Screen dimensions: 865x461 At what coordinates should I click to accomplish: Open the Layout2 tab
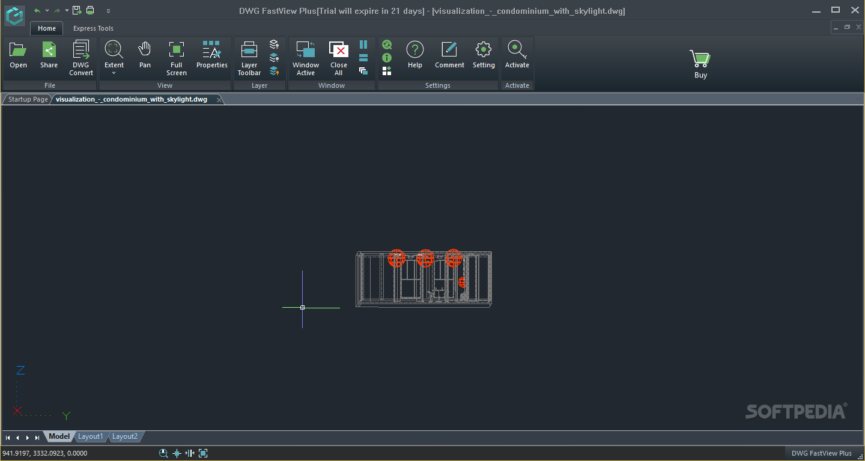coord(125,436)
